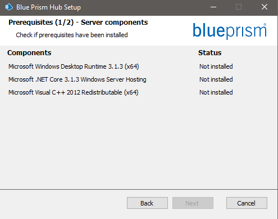Click Not installed status for .NET Core Hosting

(x=216, y=79)
